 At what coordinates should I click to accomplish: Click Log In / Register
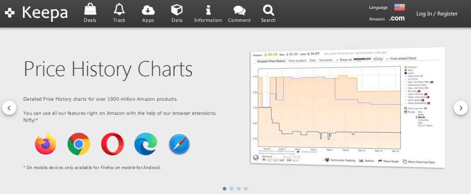tap(437, 14)
